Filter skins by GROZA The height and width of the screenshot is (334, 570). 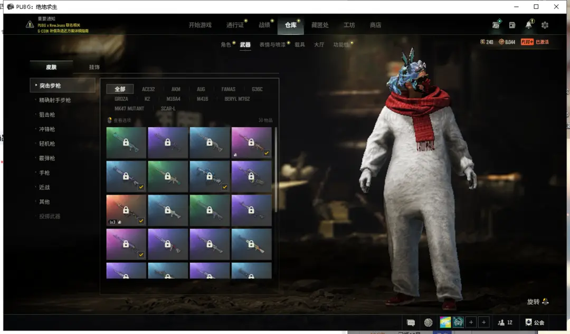tap(121, 99)
